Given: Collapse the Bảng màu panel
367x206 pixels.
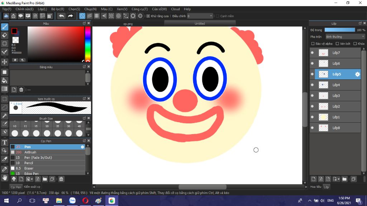Looking at the screenshot, I should click(x=84, y=67).
